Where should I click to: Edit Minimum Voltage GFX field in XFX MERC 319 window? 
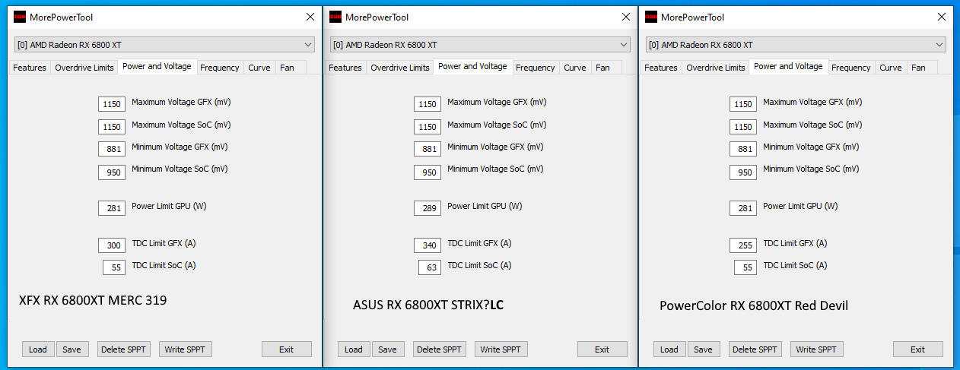[112, 149]
